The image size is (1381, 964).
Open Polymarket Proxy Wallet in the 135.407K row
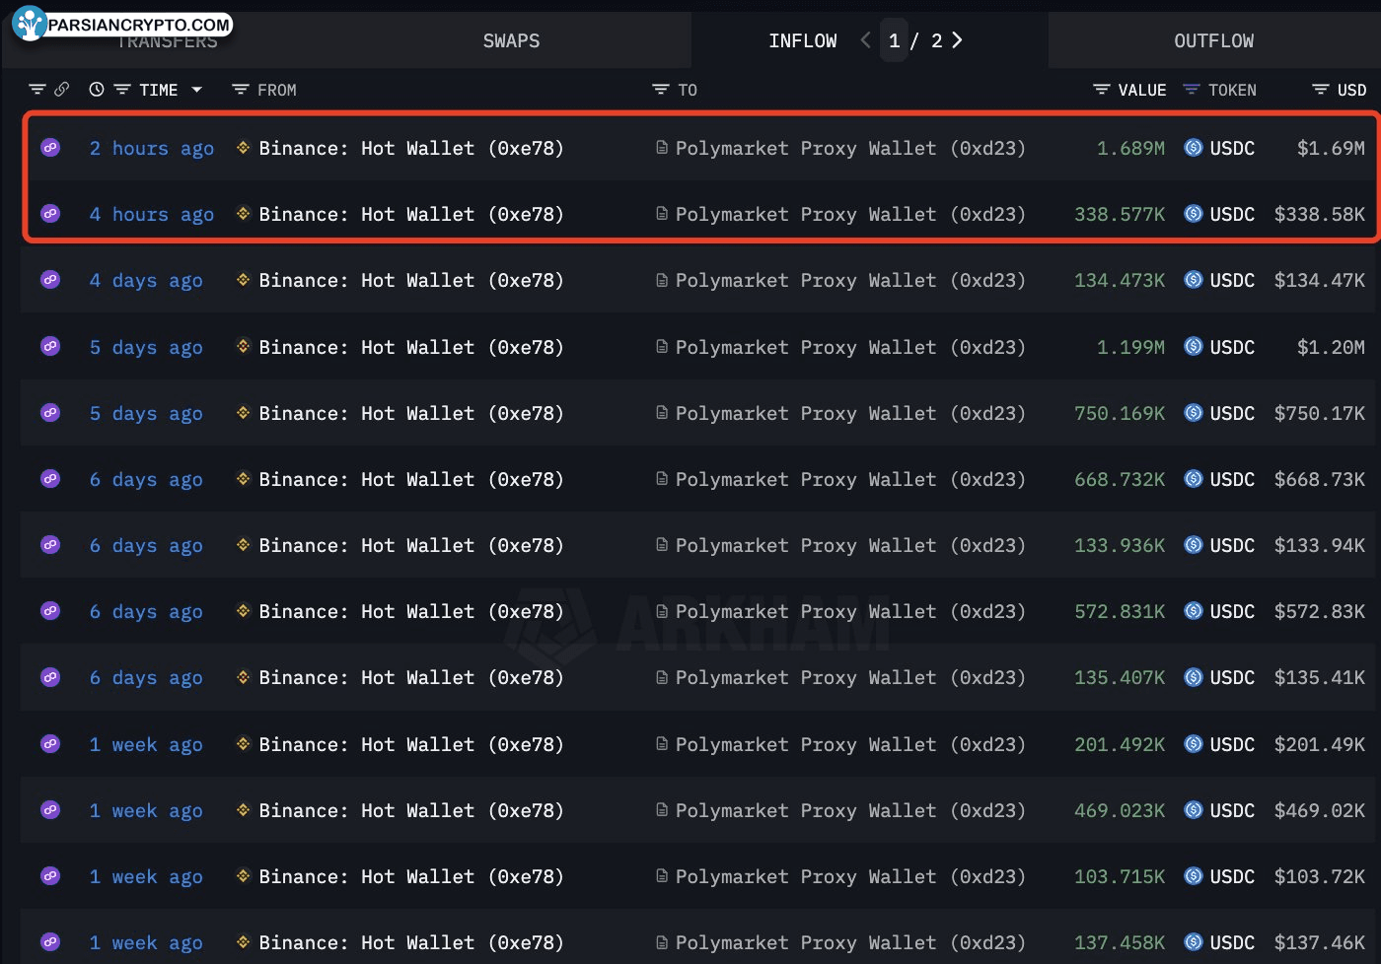point(850,677)
